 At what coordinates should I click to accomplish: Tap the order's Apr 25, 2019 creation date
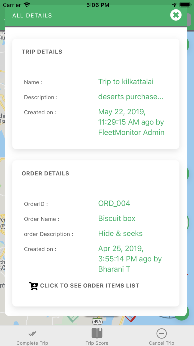pos(130,259)
